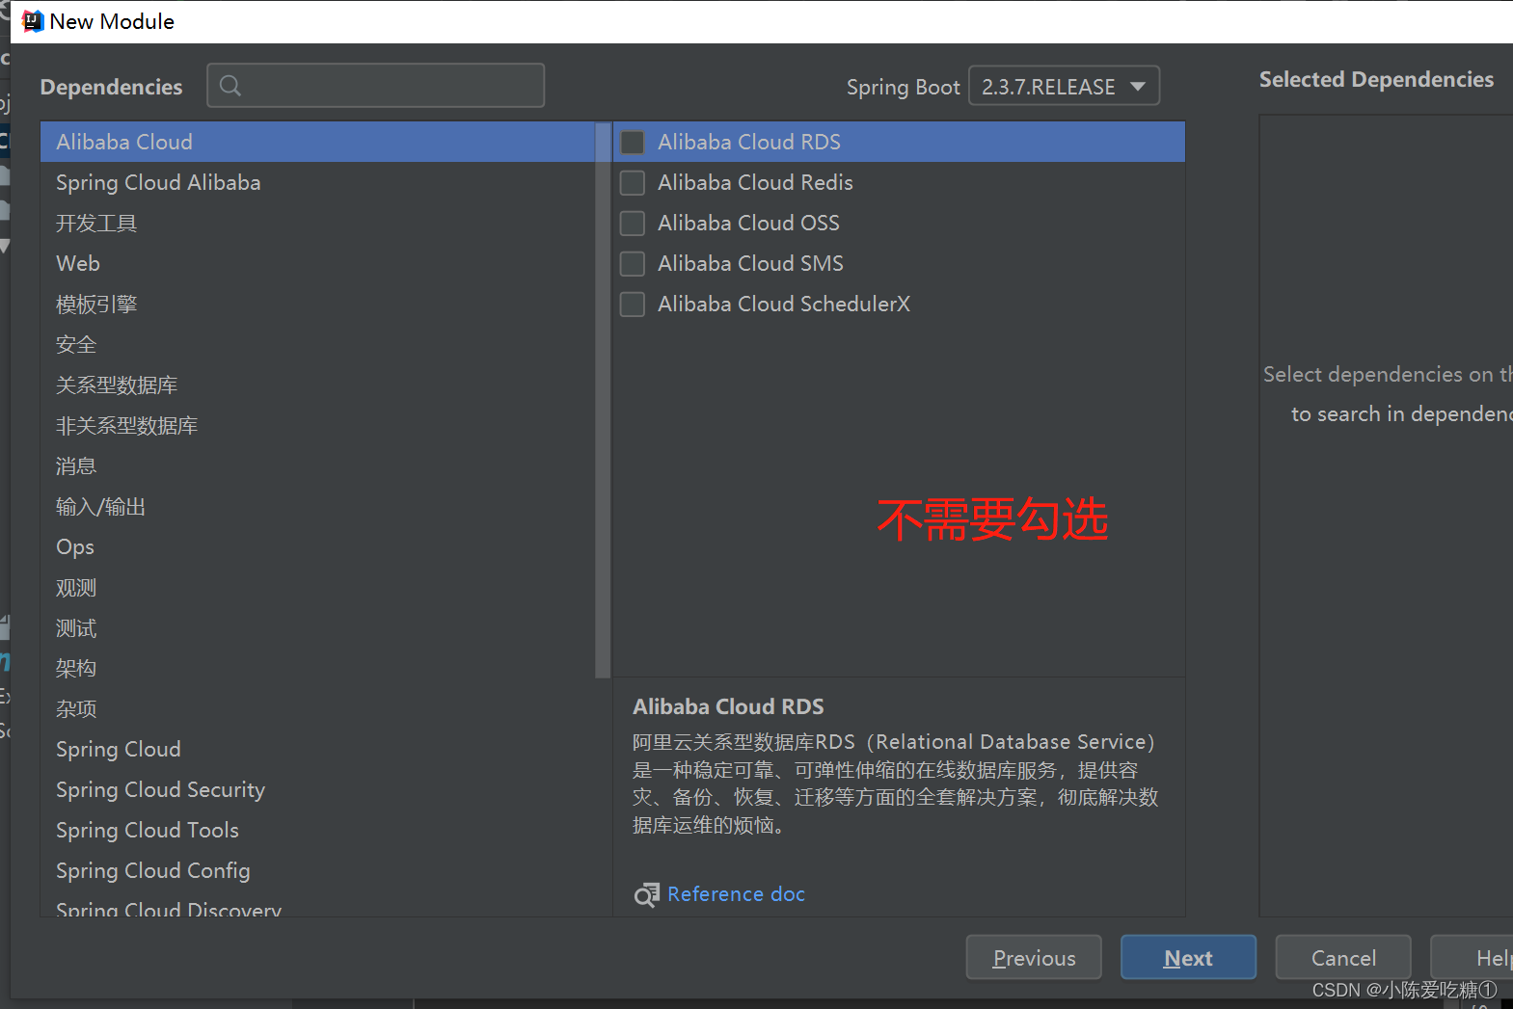Choose the 消息 category
Image resolution: width=1513 pixels, height=1009 pixels.
tap(318, 465)
